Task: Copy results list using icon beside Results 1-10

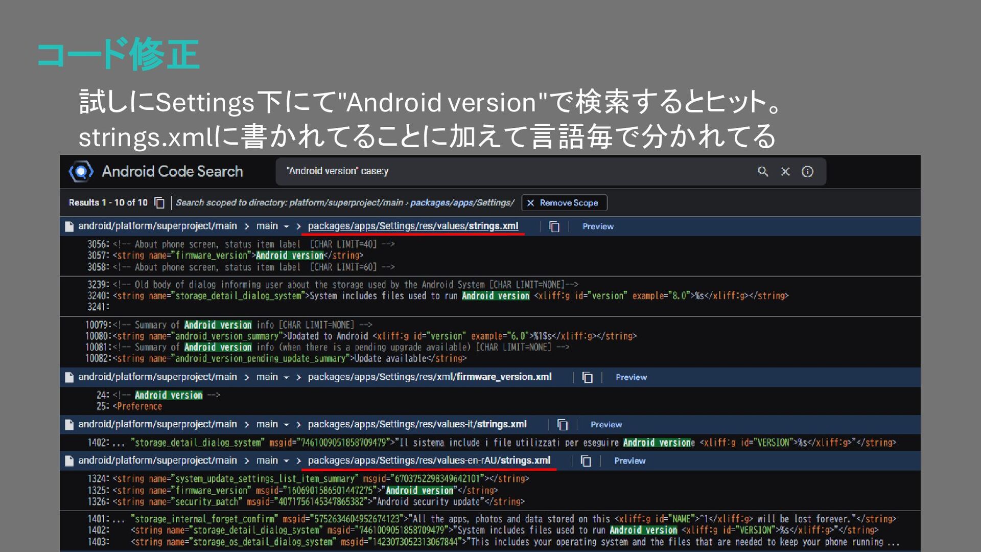Action: [x=159, y=203]
